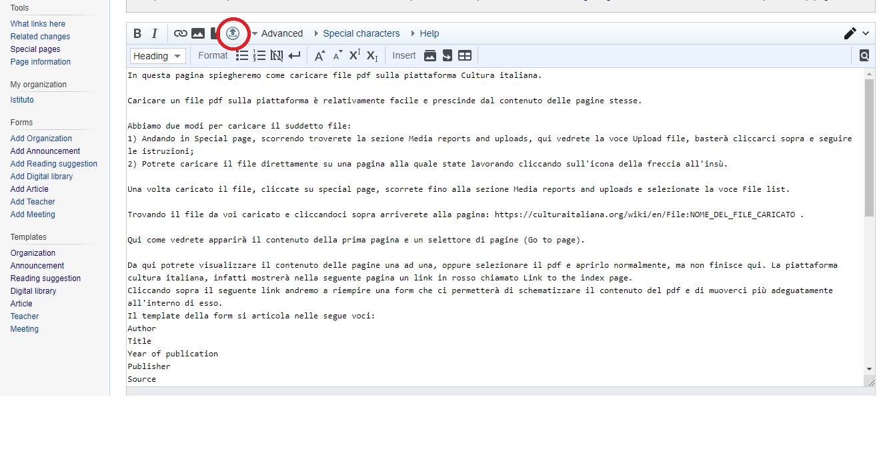Open the Heading level dropdown

[x=157, y=56]
